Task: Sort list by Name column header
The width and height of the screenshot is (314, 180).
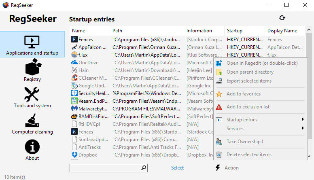Action: [90, 31]
